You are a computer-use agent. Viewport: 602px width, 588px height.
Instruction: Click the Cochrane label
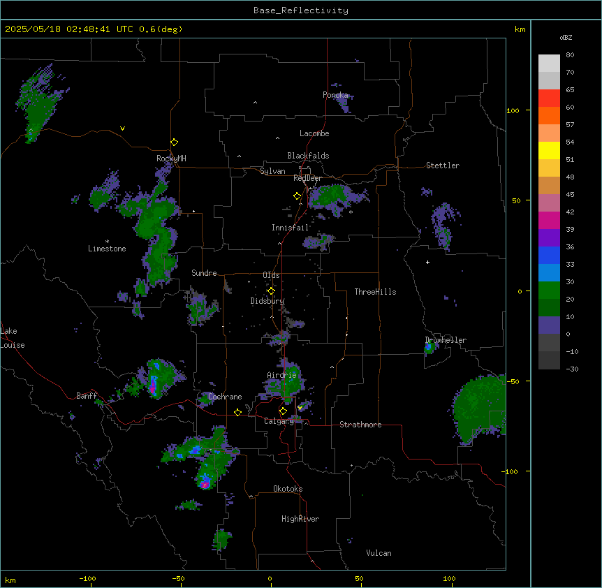[225, 397]
